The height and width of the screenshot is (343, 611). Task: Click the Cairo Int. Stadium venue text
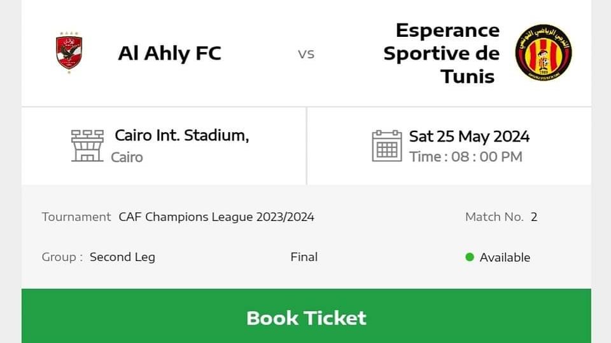[x=181, y=135]
